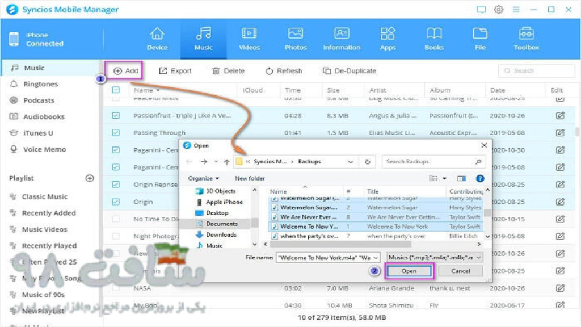Open help in the Open dialog

point(480,178)
